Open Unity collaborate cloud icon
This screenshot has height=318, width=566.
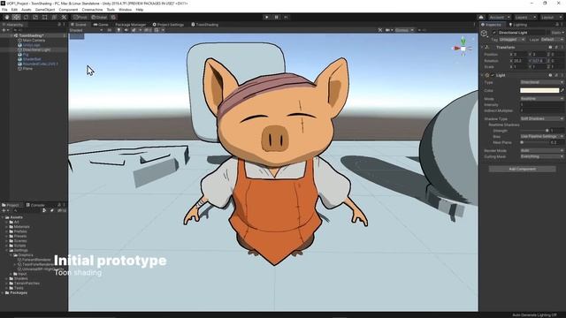[x=481, y=18]
